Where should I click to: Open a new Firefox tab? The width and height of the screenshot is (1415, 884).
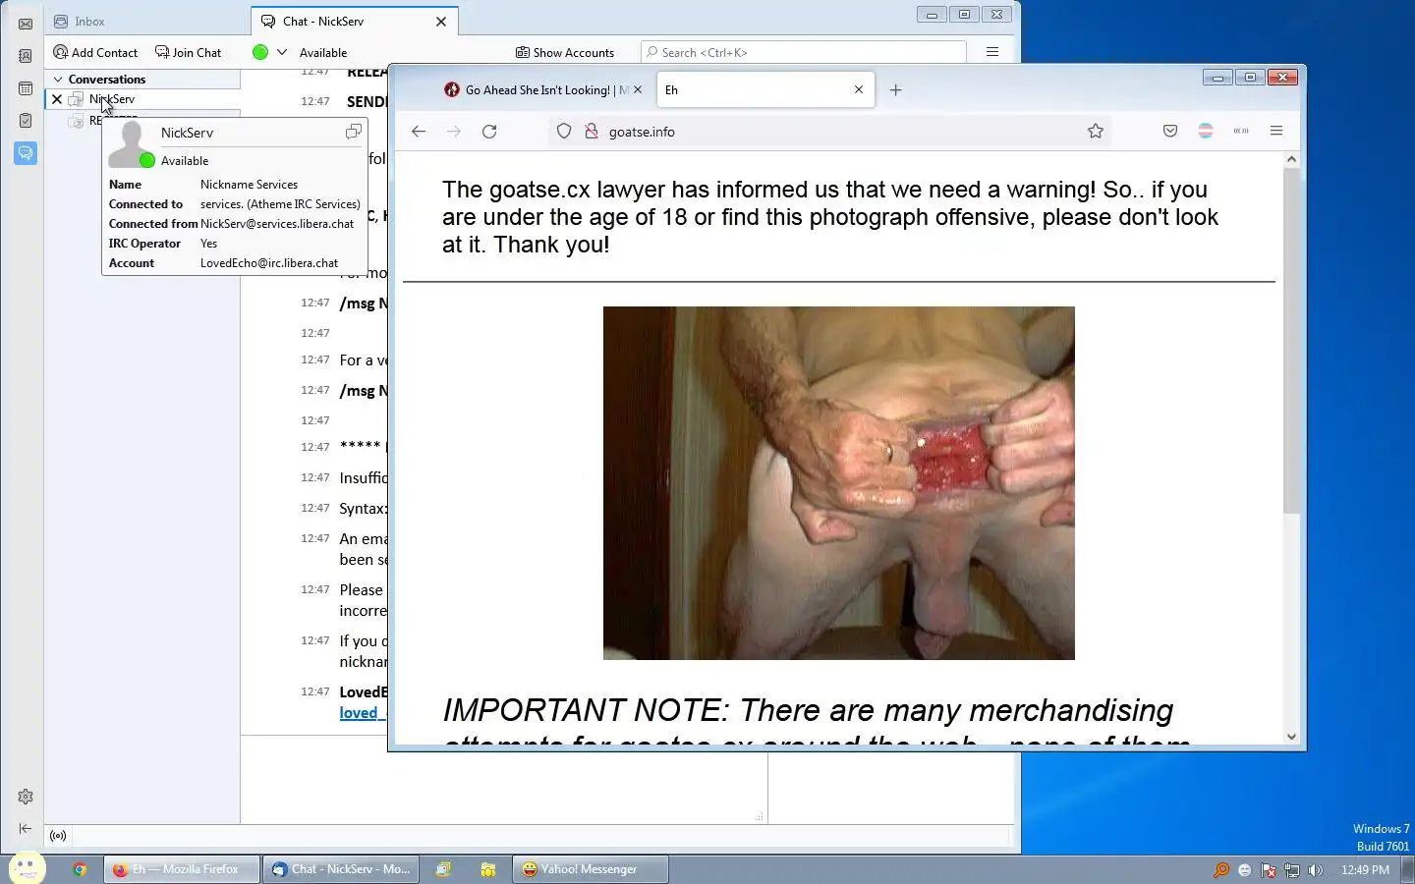point(895,89)
